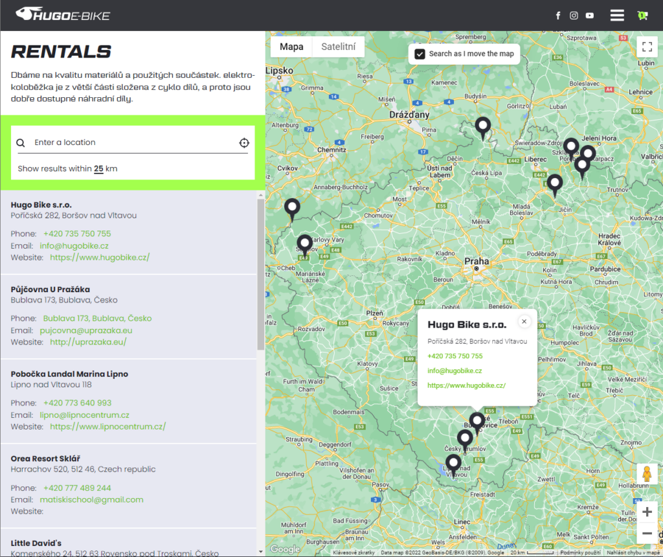Use my current location crosshair icon
Image resolution: width=663 pixels, height=557 pixels.
(244, 142)
